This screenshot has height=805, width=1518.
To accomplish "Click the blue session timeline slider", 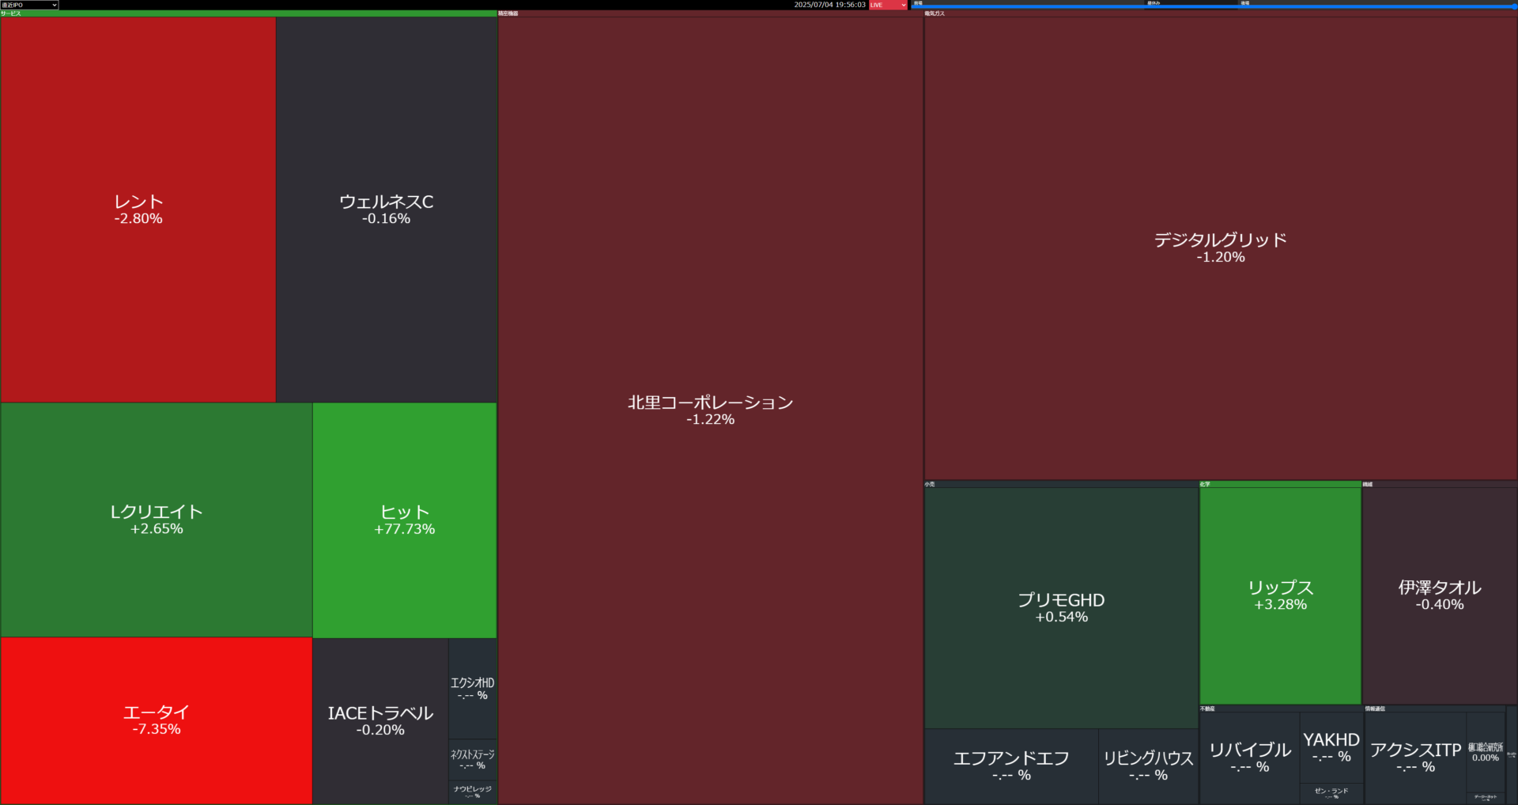I will click(x=1214, y=6).
